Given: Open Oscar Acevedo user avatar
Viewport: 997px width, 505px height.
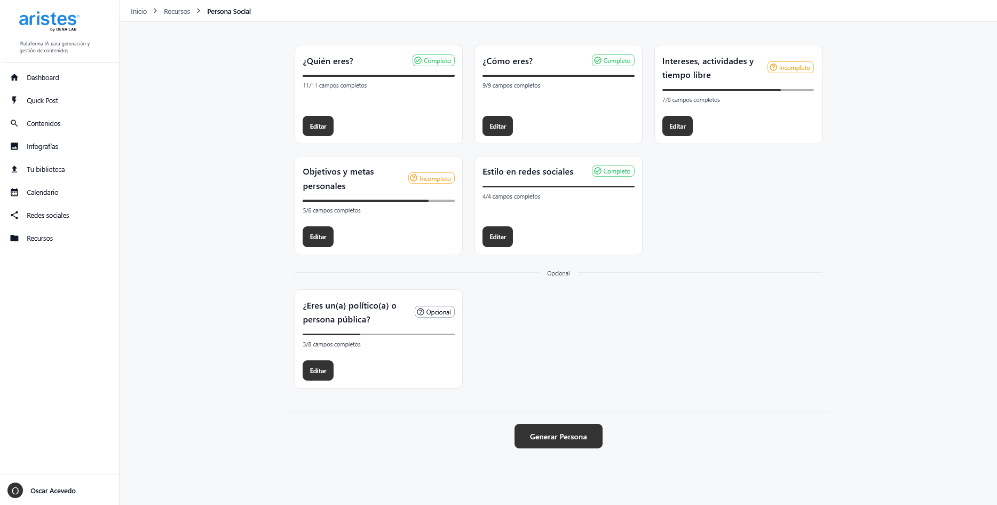Looking at the screenshot, I should pyautogui.click(x=15, y=491).
